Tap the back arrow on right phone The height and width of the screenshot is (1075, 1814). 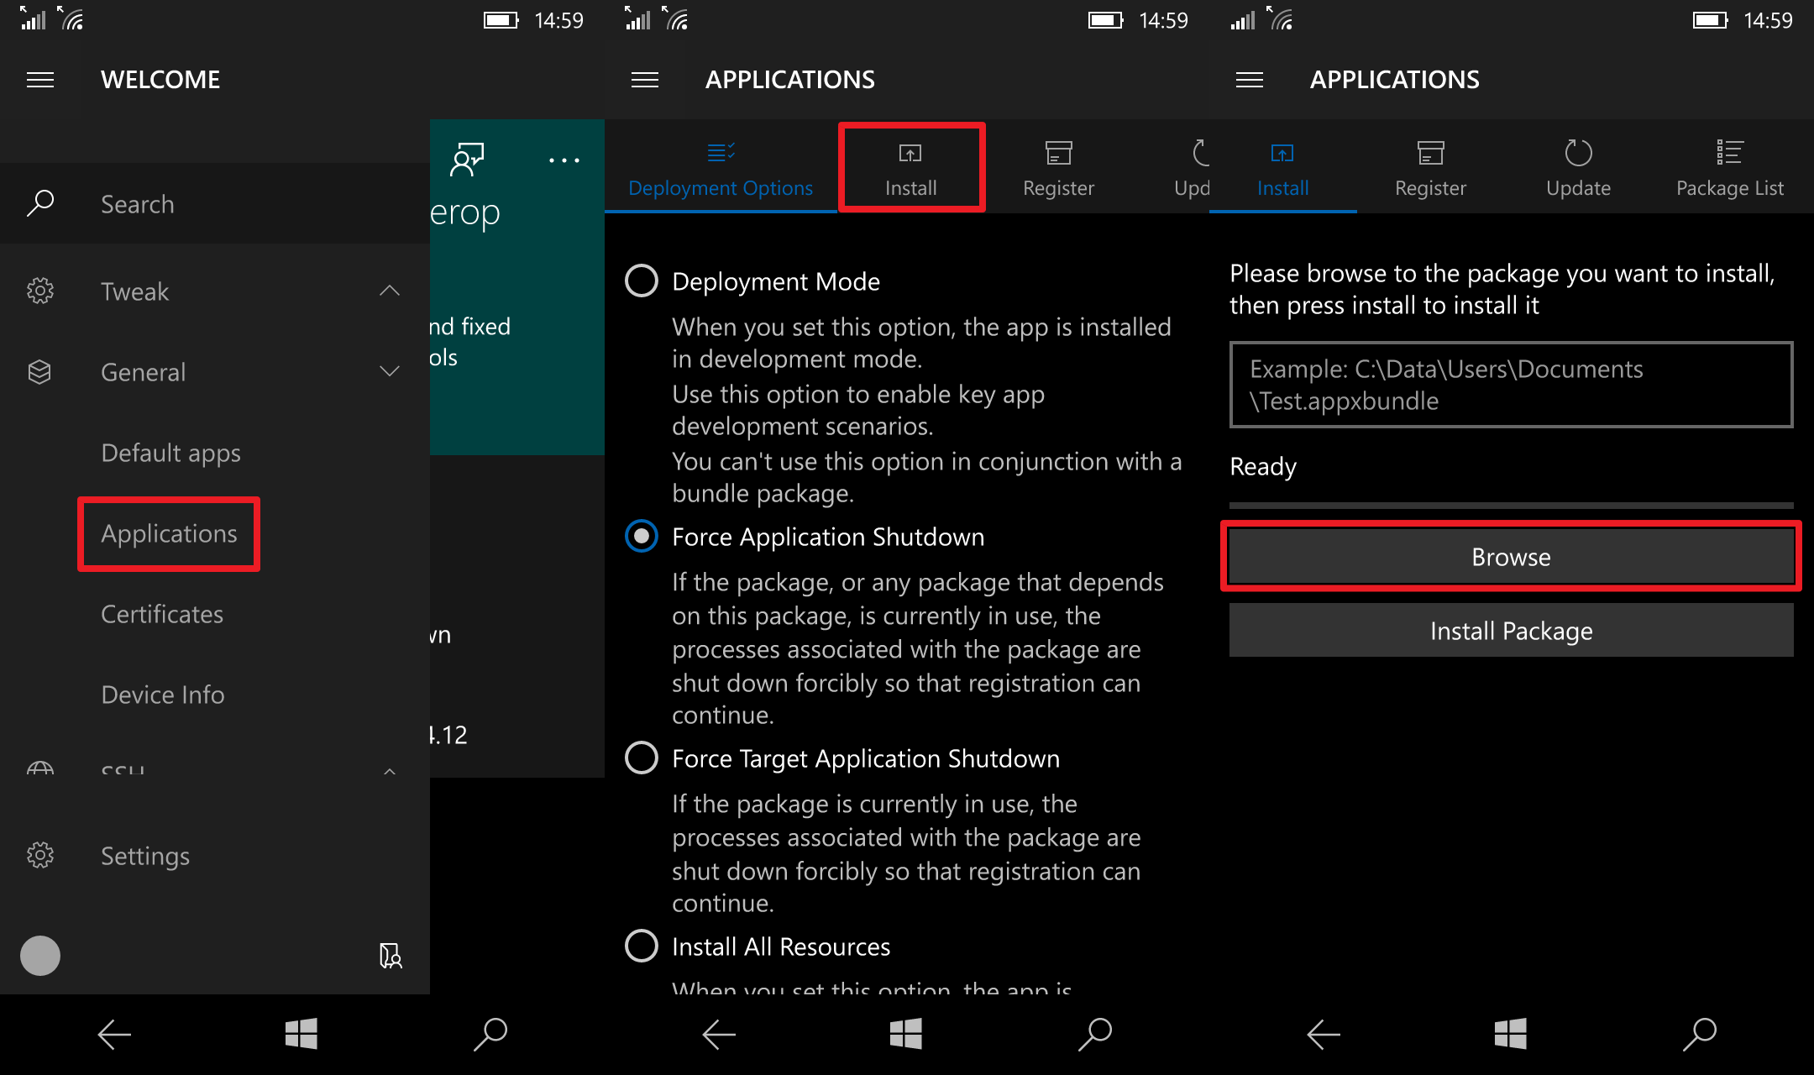(1324, 1035)
